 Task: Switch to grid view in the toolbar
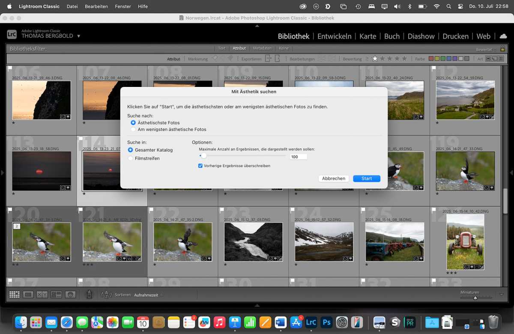point(15,295)
